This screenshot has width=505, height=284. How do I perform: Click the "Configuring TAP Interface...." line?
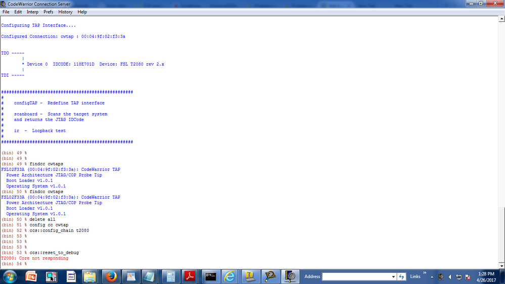38,25
